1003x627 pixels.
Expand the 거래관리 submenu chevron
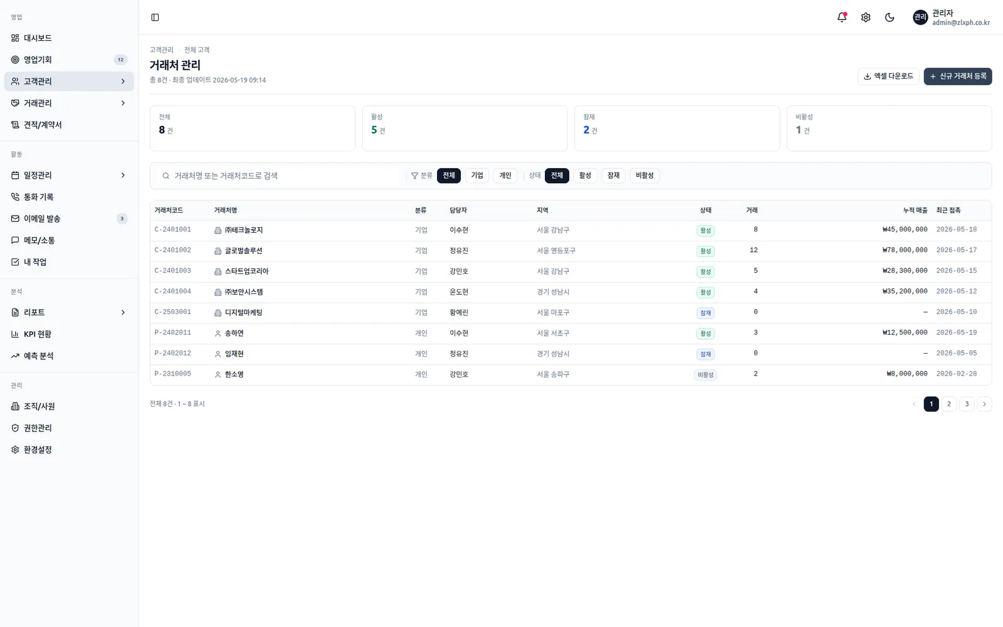(x=123, y=103)
